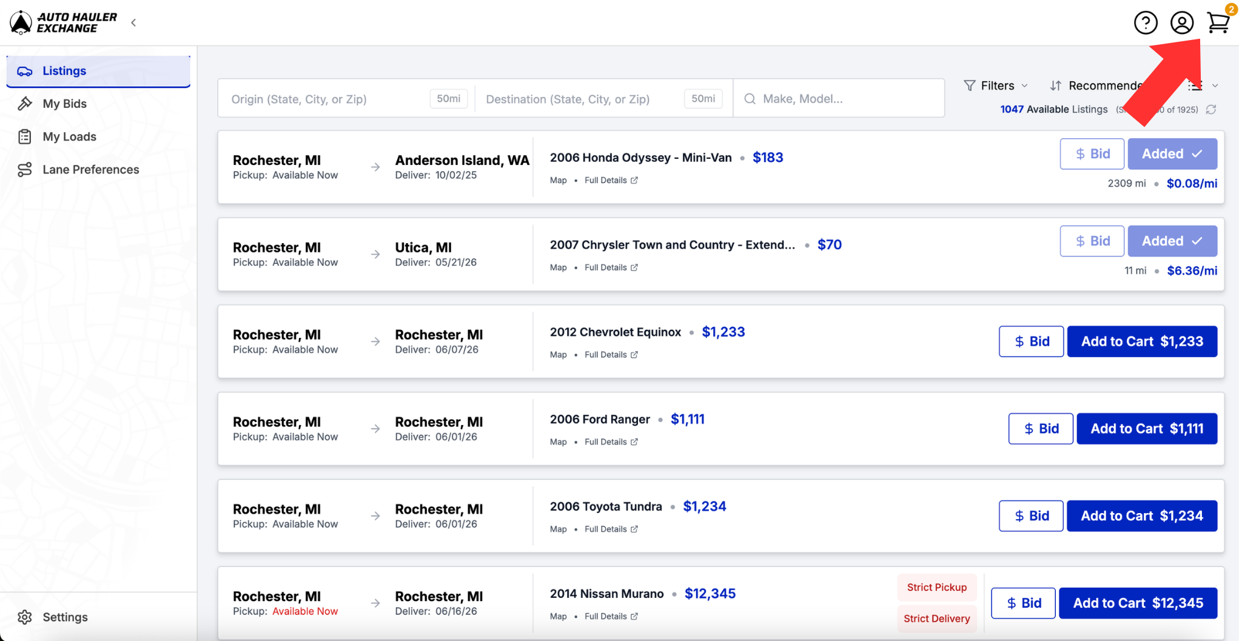Open Map link for the Toyota Tundra
The height and width of the screenshot is (641, 1242).
coord(558,529)
